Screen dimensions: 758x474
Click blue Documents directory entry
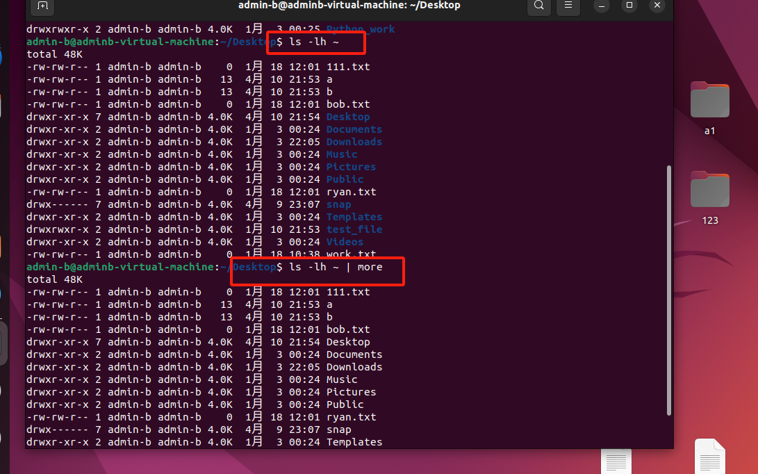click(x=354, y=130)
